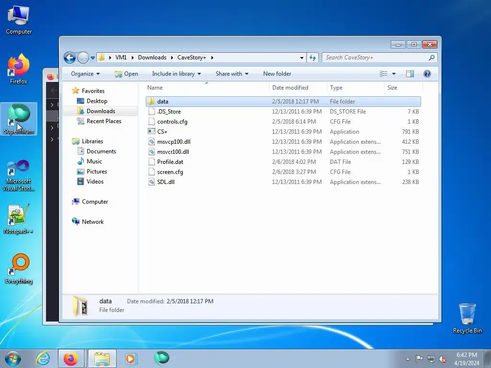This screenshot has height=368, width=491.
Task: Select the Computer desktop icon
Action: pyautogui.click(x=19, y=20)
